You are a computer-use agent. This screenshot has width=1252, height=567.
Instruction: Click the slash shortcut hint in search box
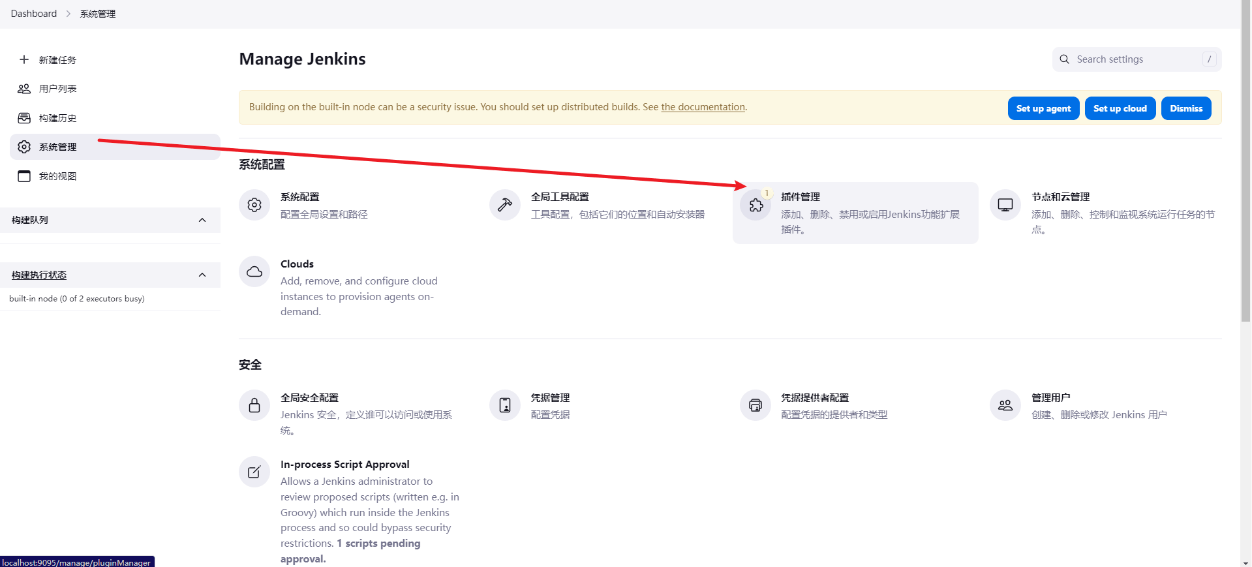(1209, 59)
